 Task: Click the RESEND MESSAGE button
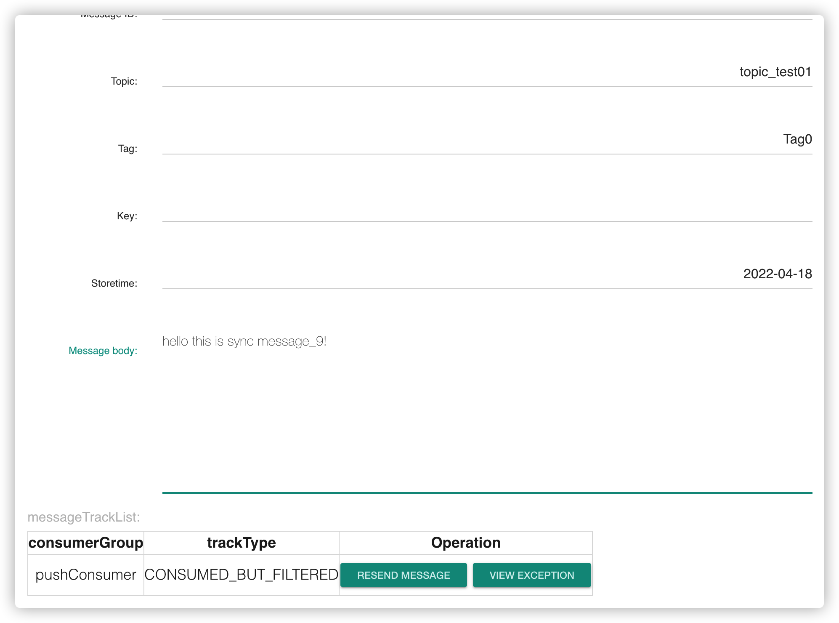(x=403, y=575)
